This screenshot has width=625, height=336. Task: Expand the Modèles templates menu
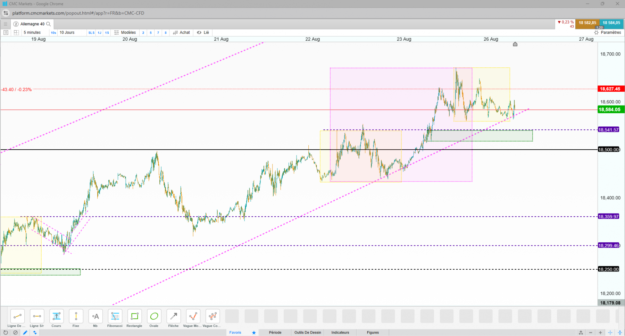[x=125, y=33]
